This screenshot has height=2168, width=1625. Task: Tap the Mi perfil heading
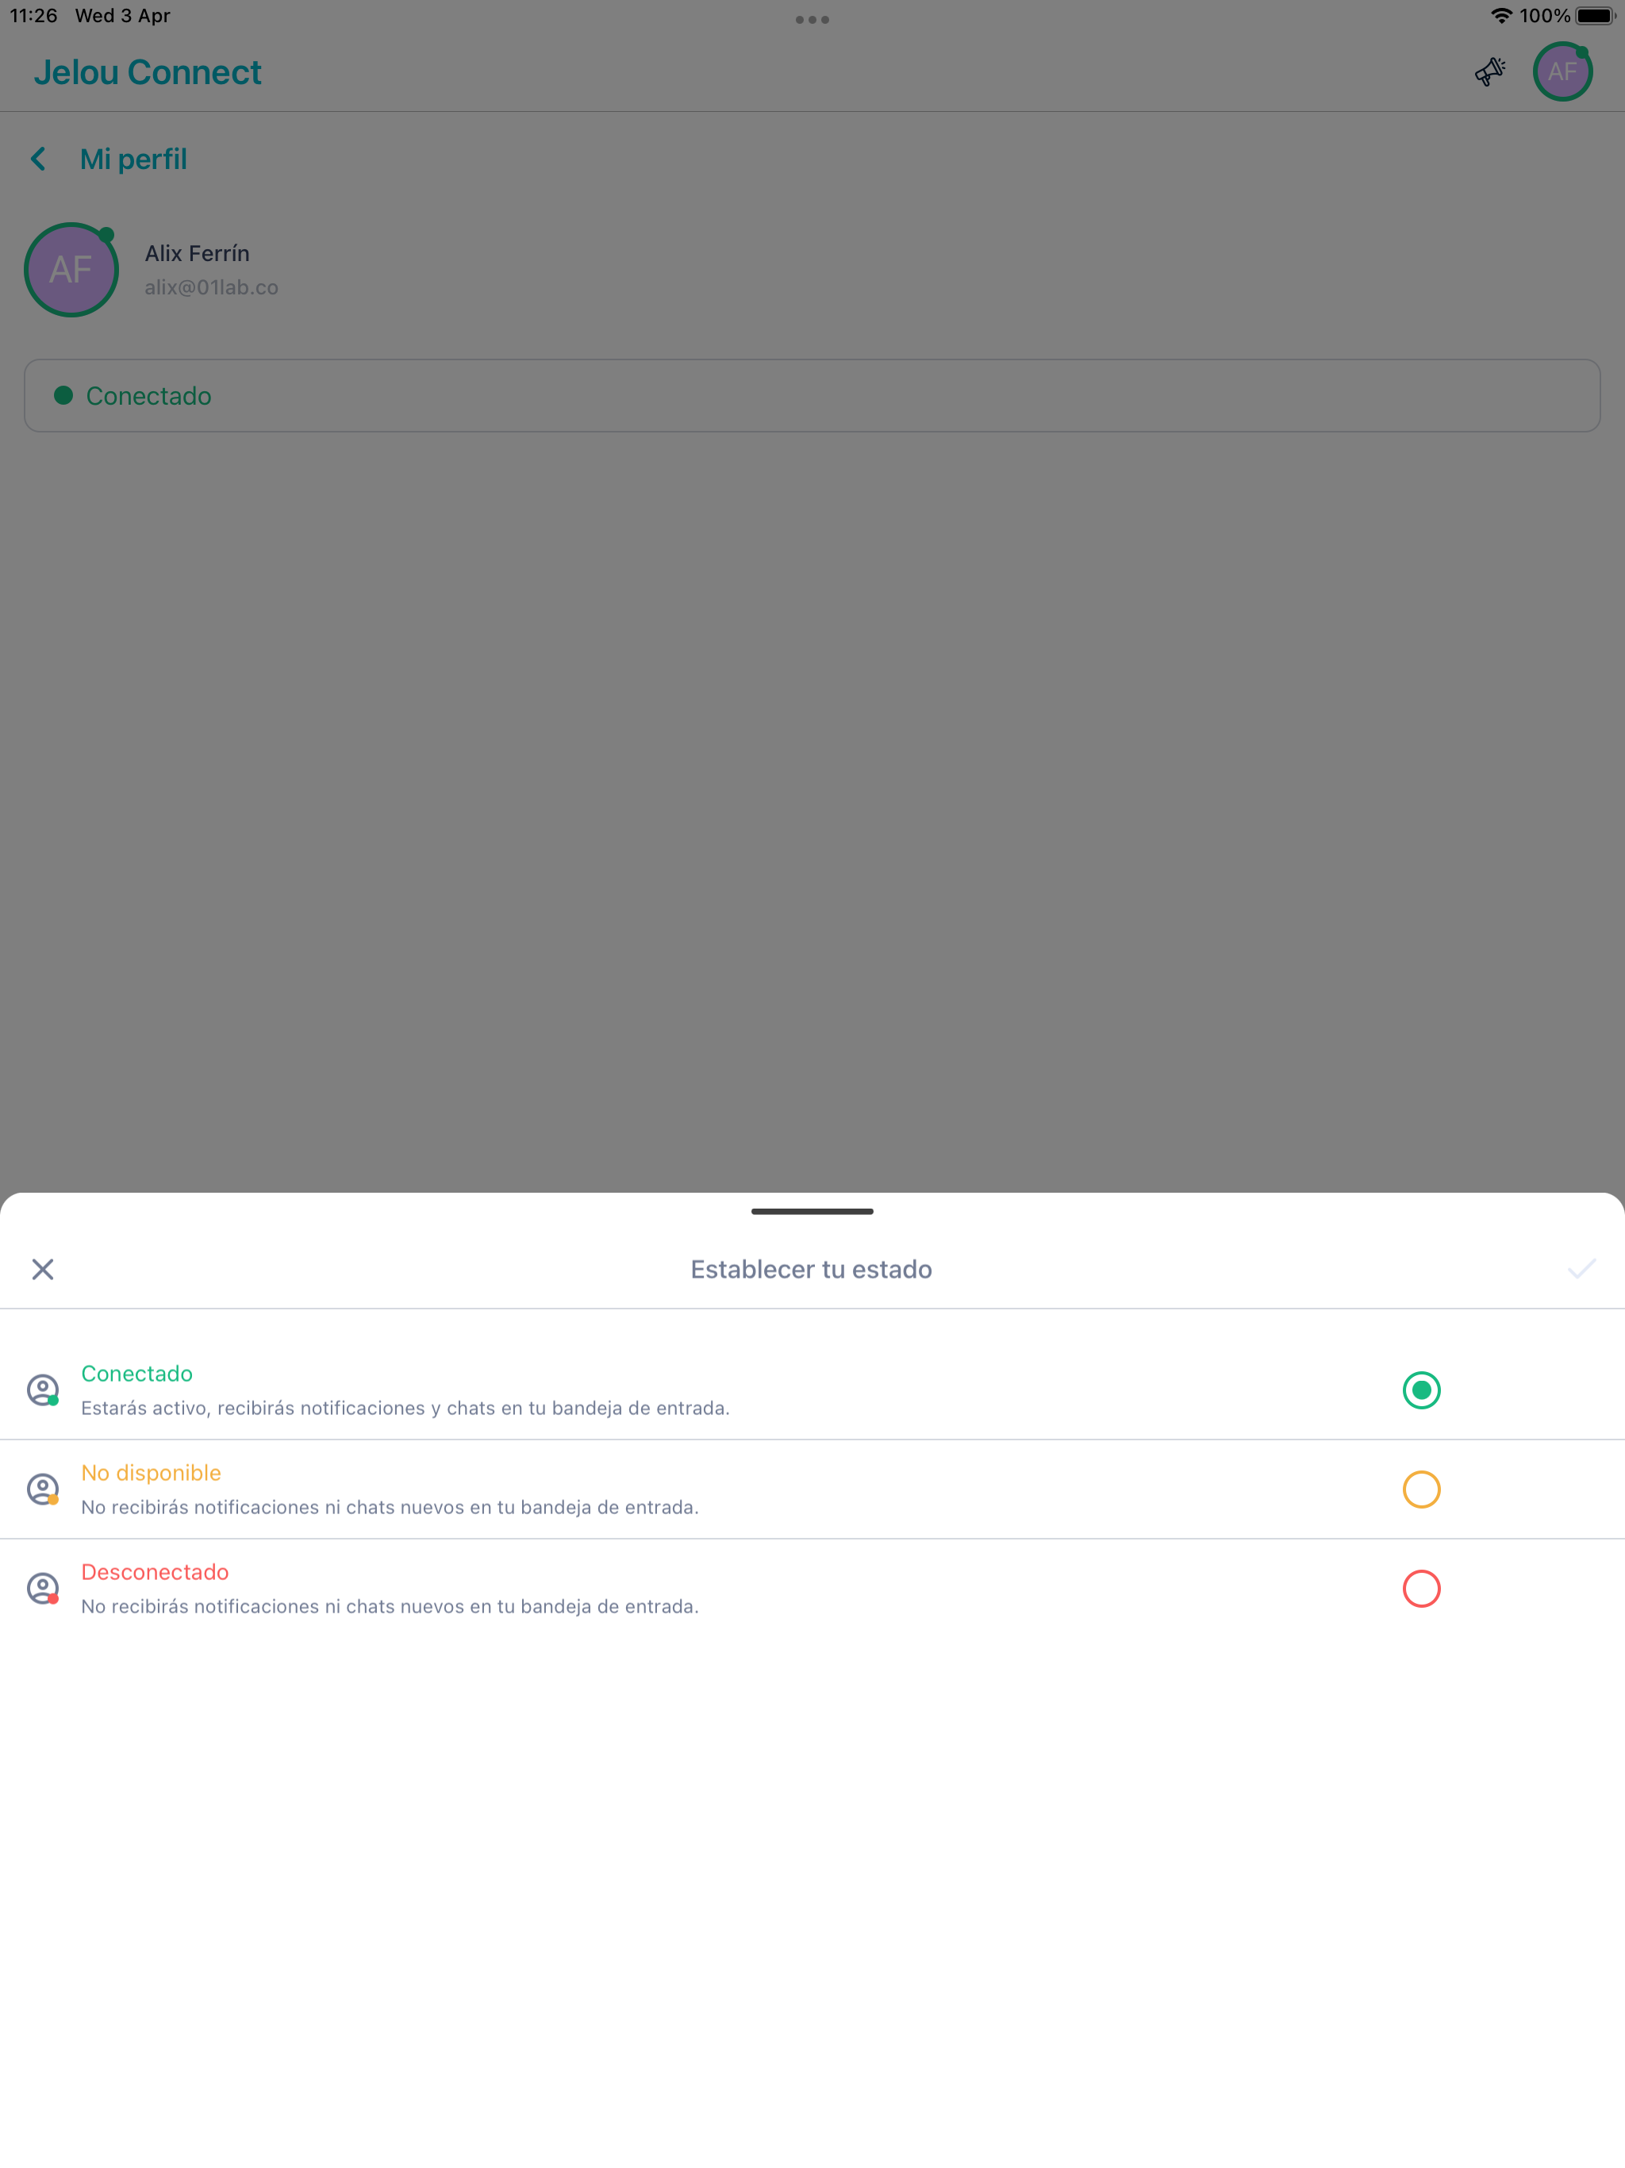tap(133, 159)
